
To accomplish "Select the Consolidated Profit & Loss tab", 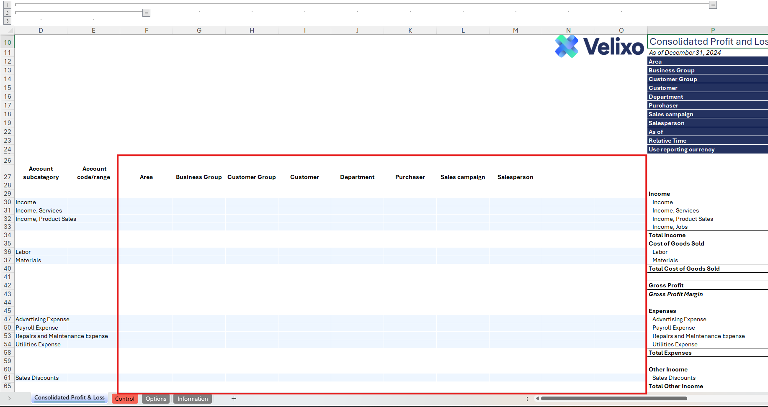I will (70, 398).
